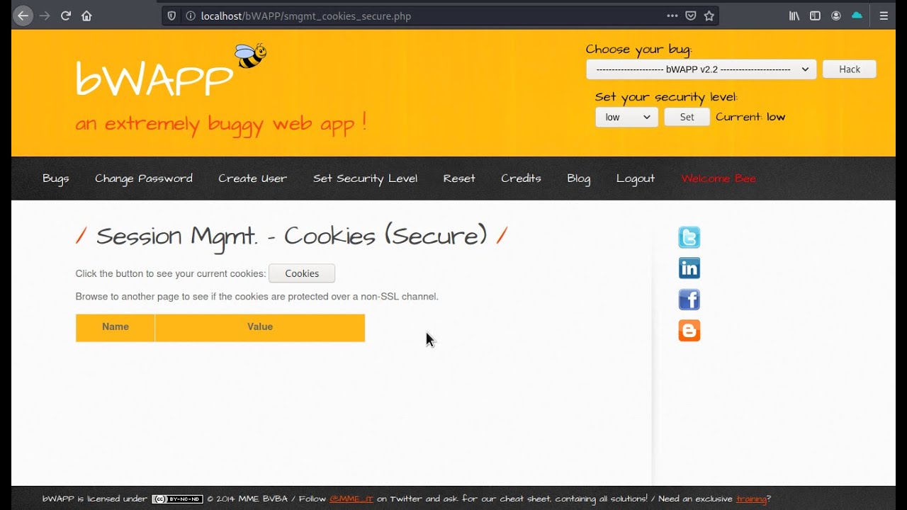Viewport: 907px width, 510px height.
Task: Open the Firefox hamburger menu
Action: point(884,16)
